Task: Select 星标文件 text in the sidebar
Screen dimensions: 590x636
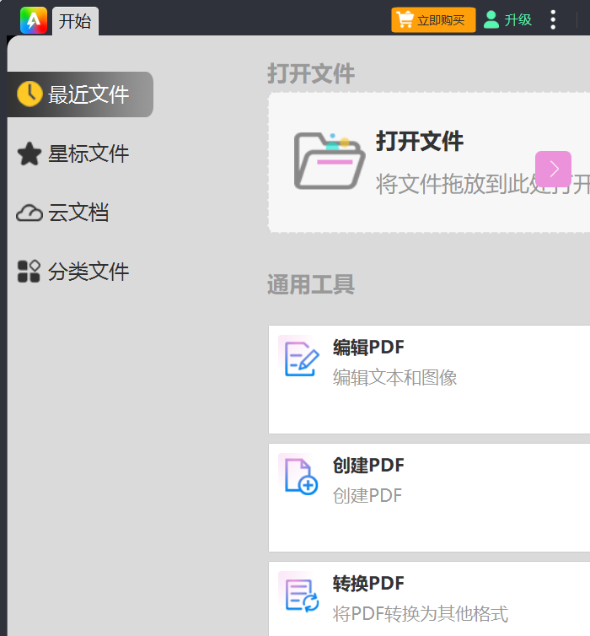Action: tap(88, 154)
